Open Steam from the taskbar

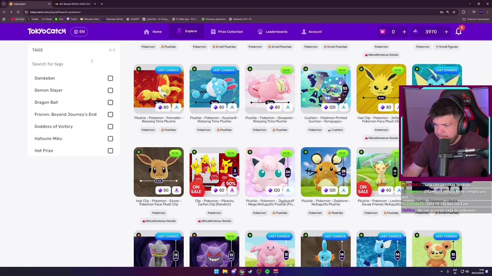pyautogui.click(x=250, y=271)
